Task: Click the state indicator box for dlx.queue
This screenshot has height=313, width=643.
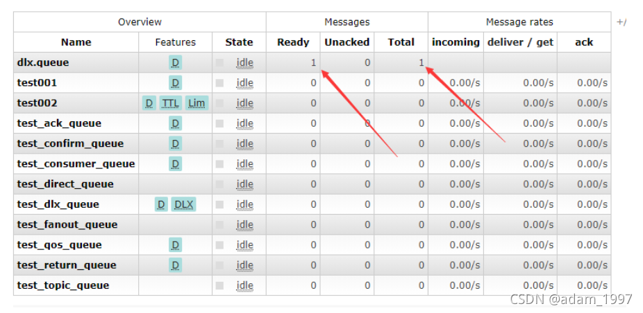Action: [220, 62]
